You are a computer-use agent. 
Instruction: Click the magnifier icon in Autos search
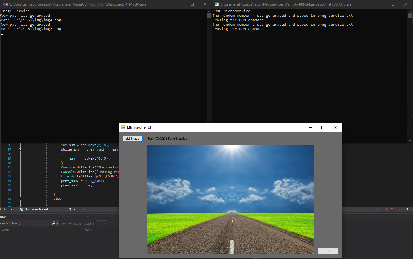coord(53,223)
